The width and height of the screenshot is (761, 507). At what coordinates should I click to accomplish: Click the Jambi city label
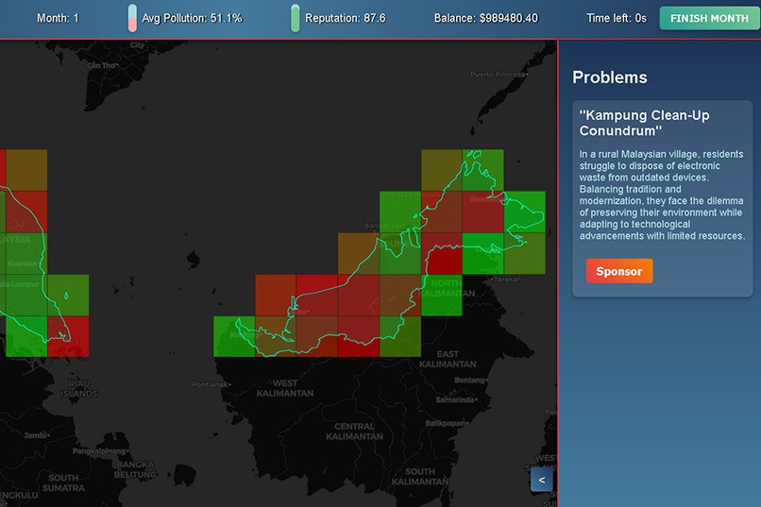point(37,435)
